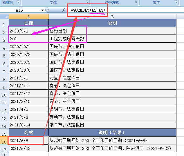Image resolution: width=184 pixels, height=156 pixels.
Task: Select row 8 header
Action: 4,78
